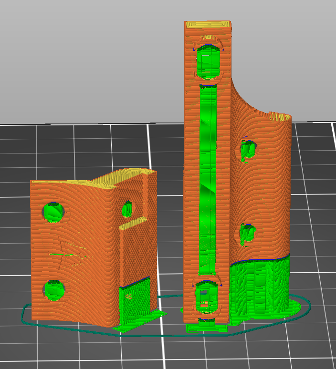Click the upper hole on the curved wall
336x369 pixels.
pos(247,150)
